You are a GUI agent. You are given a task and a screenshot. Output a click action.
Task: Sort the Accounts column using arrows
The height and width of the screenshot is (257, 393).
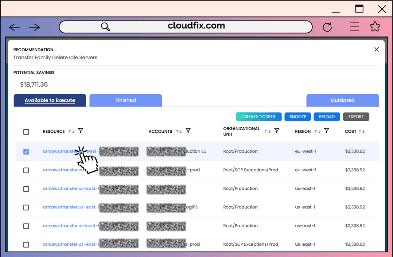pyautogui.click(x=179, y=131)
